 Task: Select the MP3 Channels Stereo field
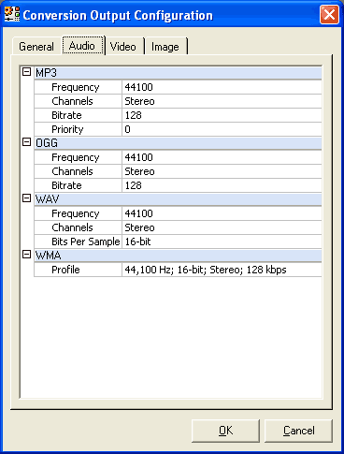click(x=222, y=101)
